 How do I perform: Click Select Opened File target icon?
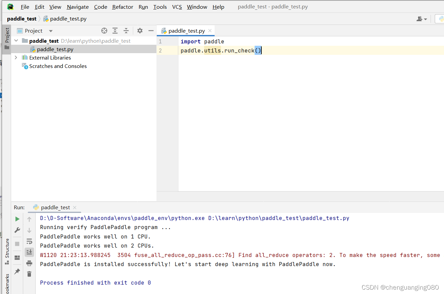tap(104, 31)
